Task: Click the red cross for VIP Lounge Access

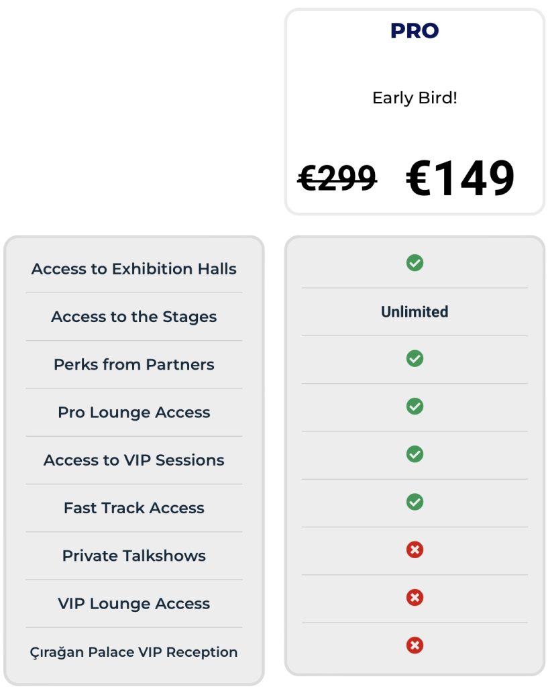Action: tap(415, 597)
